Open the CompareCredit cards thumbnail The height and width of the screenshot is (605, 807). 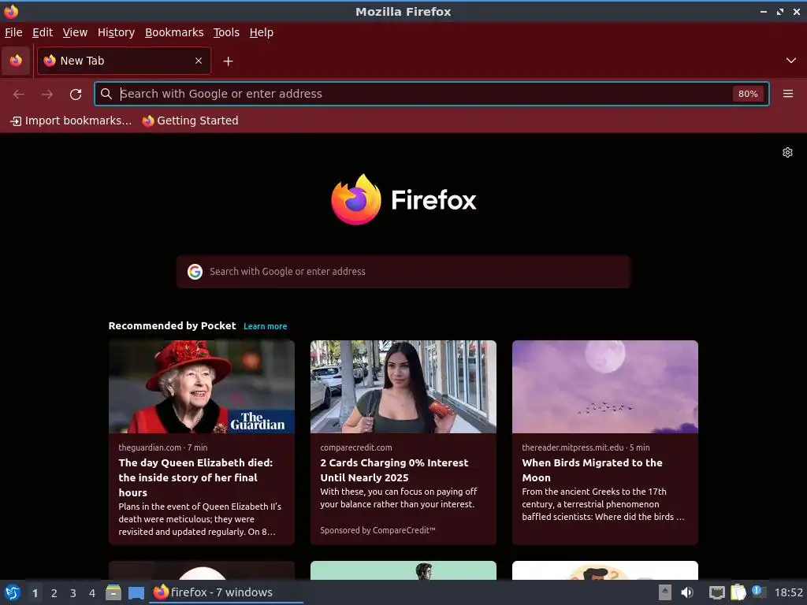403,386
